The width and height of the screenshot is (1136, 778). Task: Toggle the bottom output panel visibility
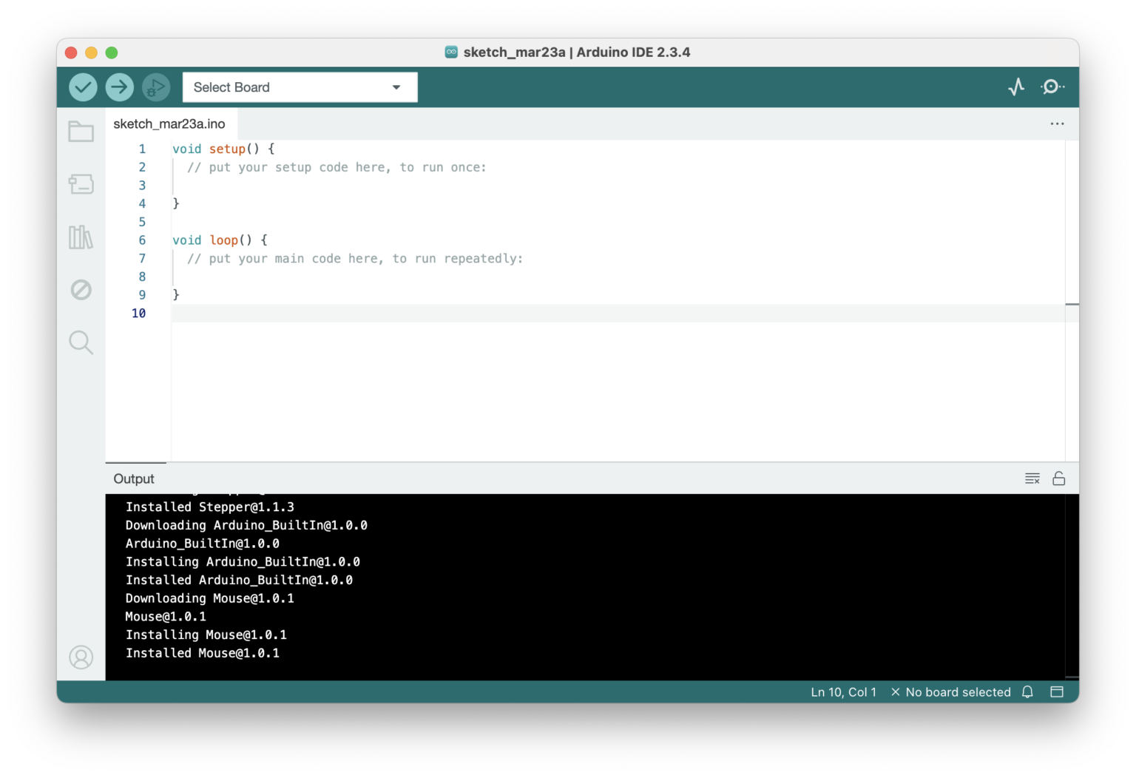[1057, 691]
